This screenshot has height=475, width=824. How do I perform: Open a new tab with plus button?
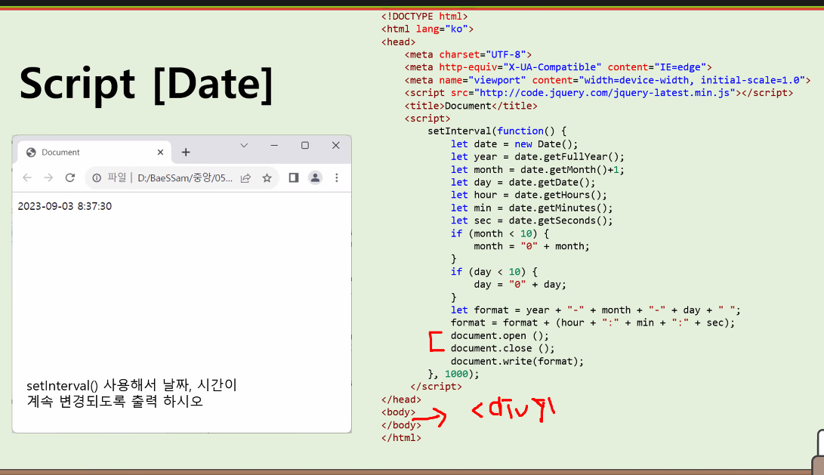coord(186,153)
